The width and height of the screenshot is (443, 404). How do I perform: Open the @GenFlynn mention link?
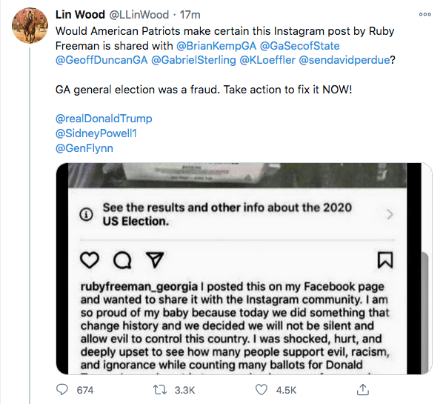tap(84, 148)
